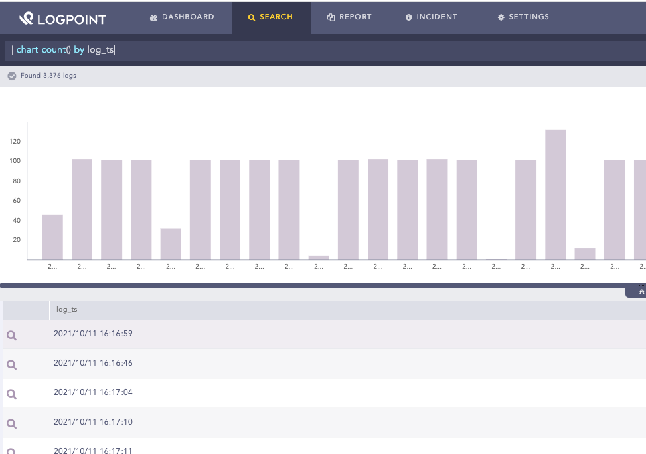Open the Dashboard tab
646x454 pixels.
point(182,17)
